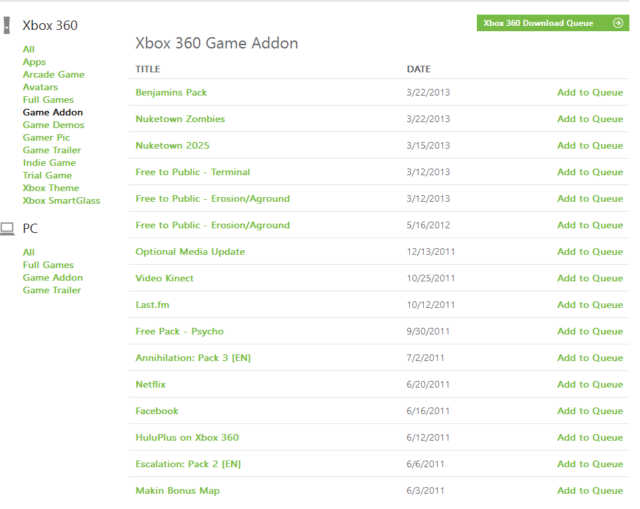The image size is (640, 509).
Task: Add HuluPlus on Xbox 360 to queue
Action: (590, 438)
